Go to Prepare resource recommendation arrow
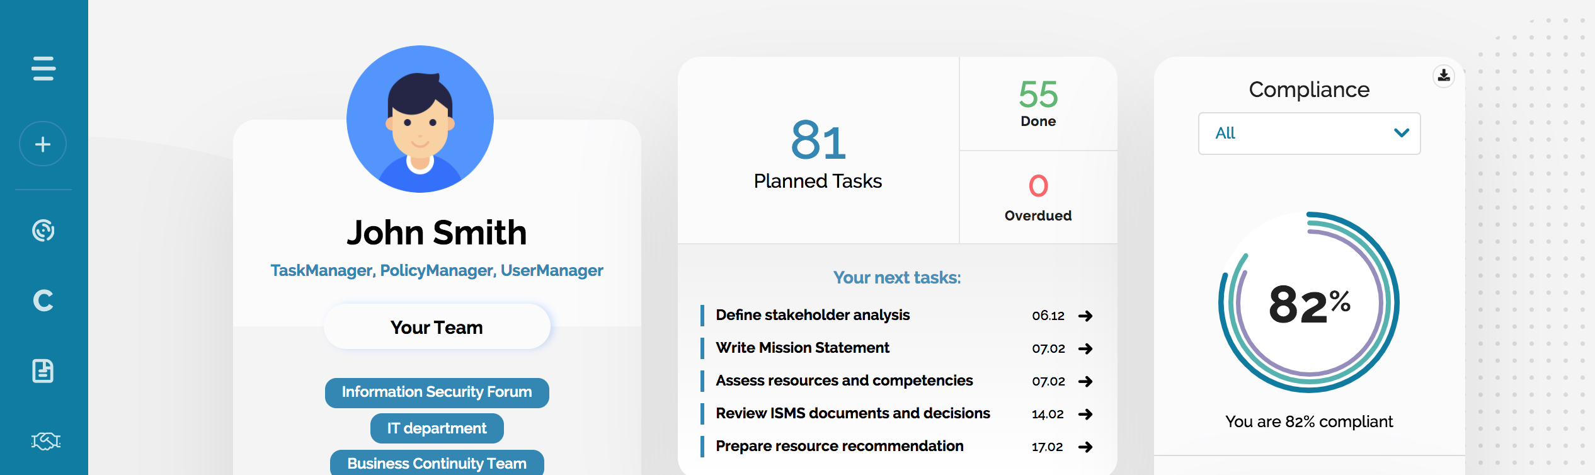1595x475 pixels. click(x=1085, y=447)
